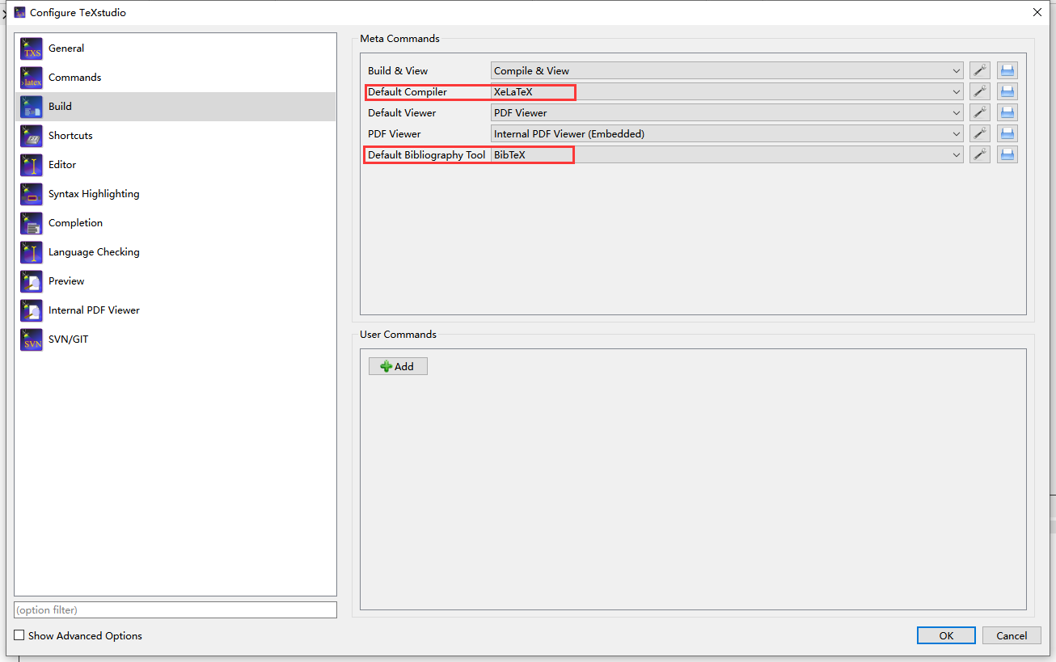Click the TeXstudio title bar icon
Screen dimensions: 1056x662
point(19,12)
